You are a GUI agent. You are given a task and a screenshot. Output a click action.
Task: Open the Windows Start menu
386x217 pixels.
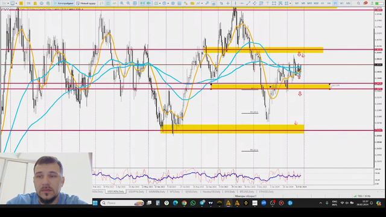[95, 203]
